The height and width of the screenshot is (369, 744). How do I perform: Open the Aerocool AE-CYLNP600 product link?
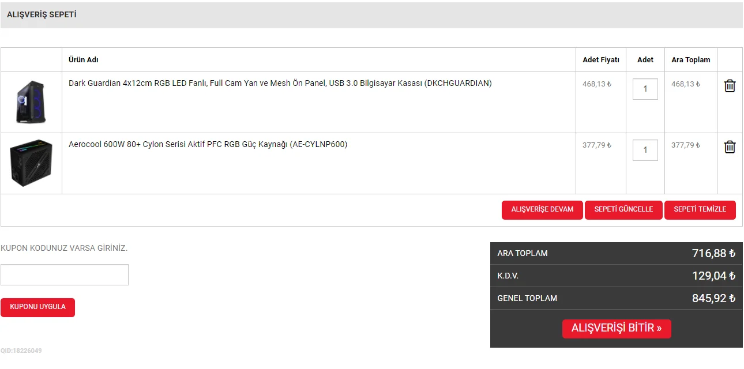[x=208, y=144]
